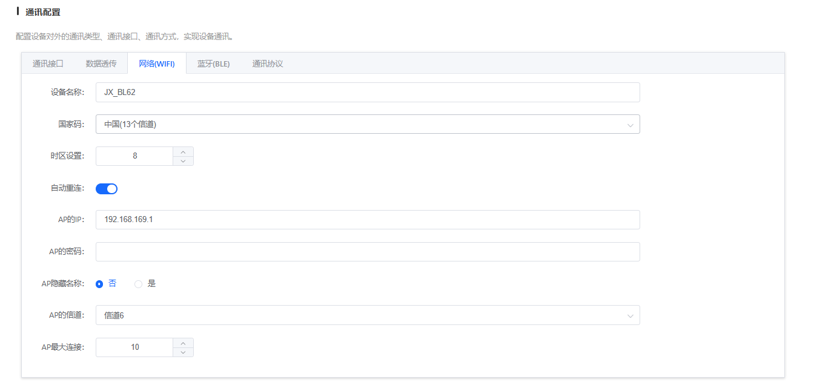Click the 设备名称 input field
The image size is (814, 391).
[367, 93]
